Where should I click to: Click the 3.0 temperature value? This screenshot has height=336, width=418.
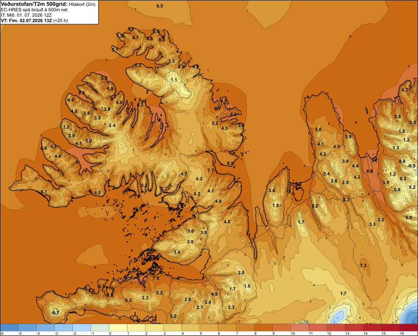[x=190, y=231]
